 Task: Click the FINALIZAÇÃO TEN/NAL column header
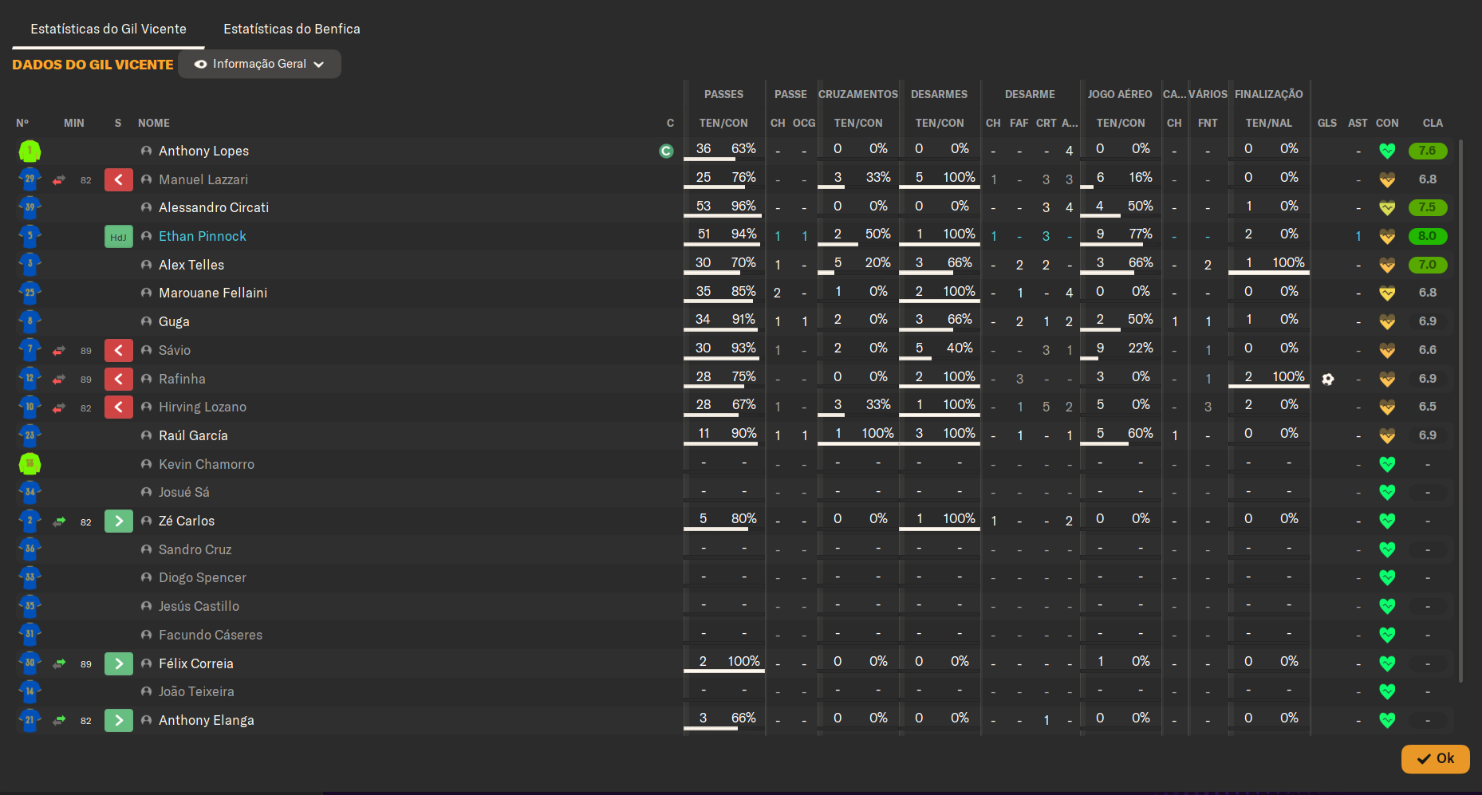1269,123
